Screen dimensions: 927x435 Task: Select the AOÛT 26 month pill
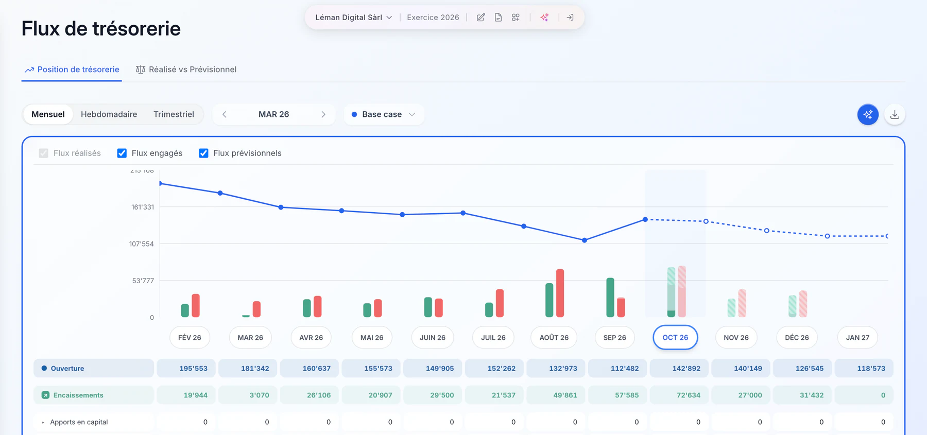(554, 338)
